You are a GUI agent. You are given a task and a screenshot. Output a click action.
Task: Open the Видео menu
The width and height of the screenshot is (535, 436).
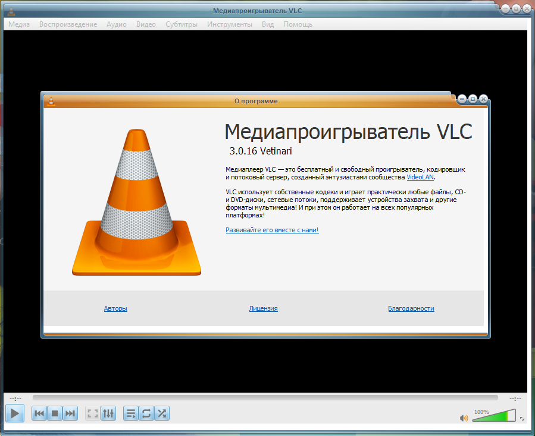pyautogui.click(x=146, y=24)
